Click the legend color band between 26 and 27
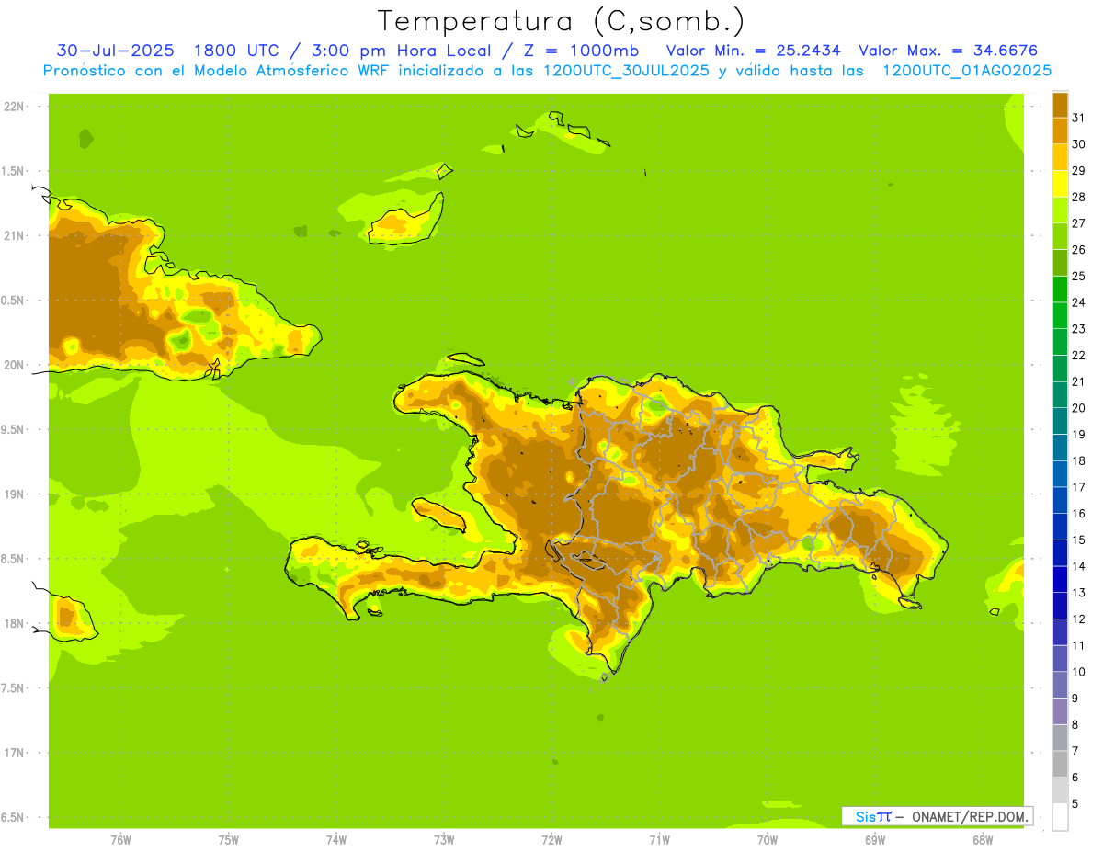The width and height of the screenshot is (1103, 852). coord(1060,236)
